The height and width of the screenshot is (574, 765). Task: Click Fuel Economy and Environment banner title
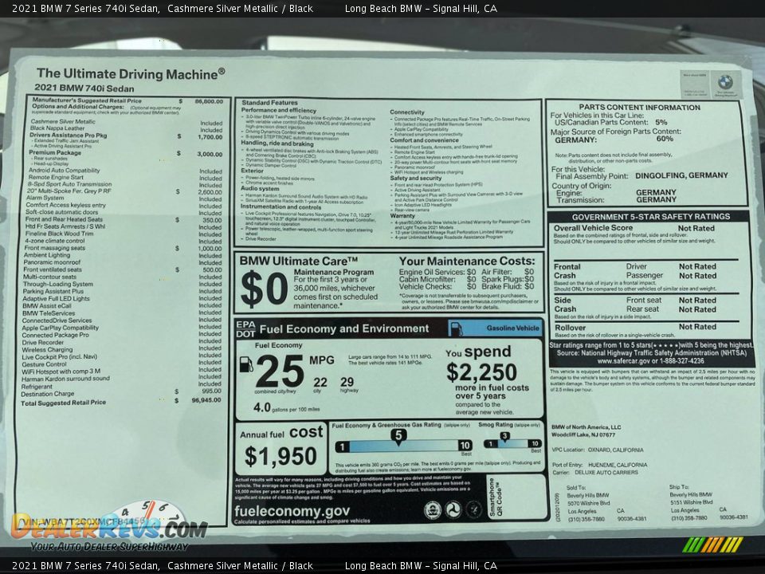pos(344,328)
